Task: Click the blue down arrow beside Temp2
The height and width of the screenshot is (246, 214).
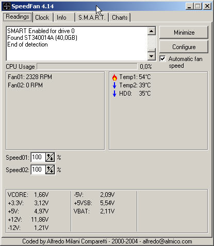Action: [x=114, y=85]
